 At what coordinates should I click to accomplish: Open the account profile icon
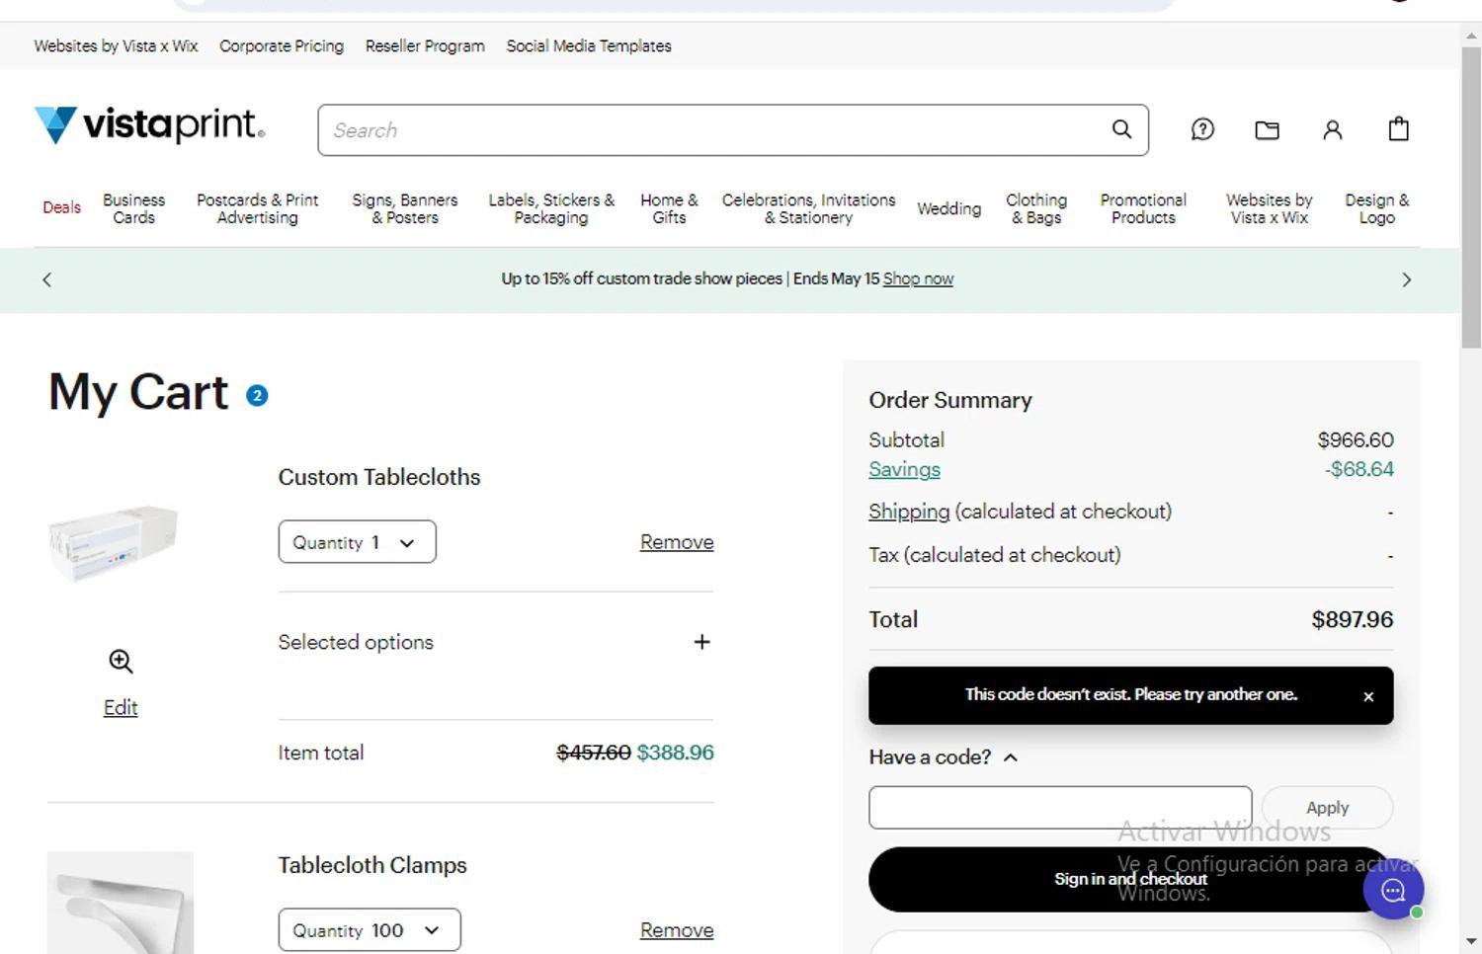coord(1332,129)
